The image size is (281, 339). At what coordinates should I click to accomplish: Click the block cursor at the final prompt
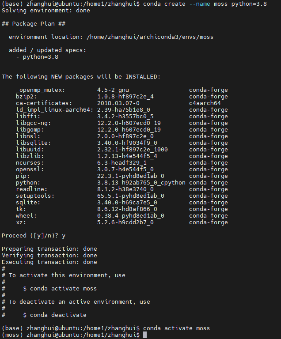tap(145, 335)
